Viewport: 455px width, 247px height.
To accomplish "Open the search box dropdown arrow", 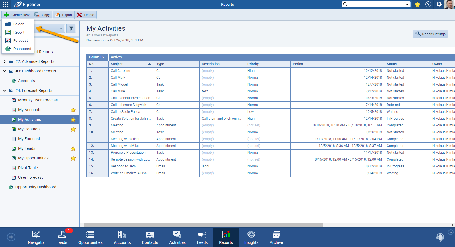I will (407, 4).
